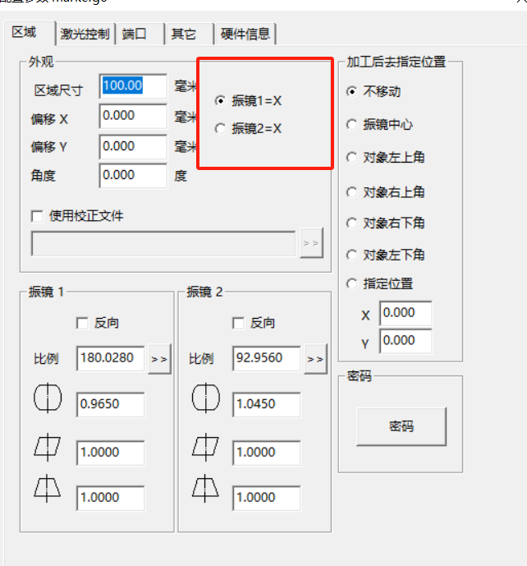Click the 振镜 1 parallelogram distortion icon
The width and height of the screenshot is (527, 566).
(48, 447)
